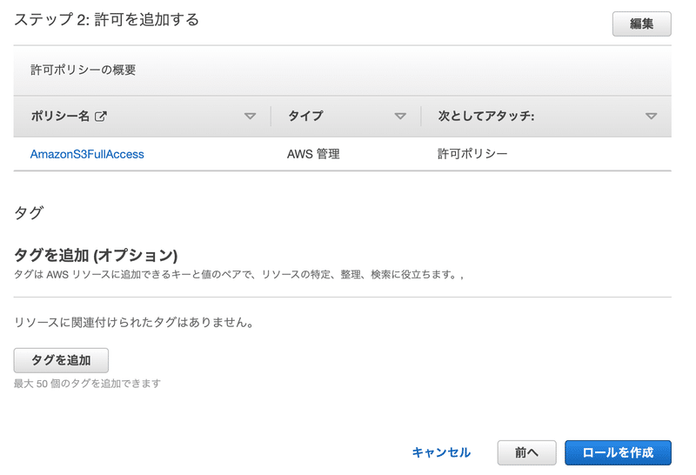Click the no-tags message リソースに関連付けられたタグはありません
This screenshot has height=475, width=696.
pyautogui.click(x=134, y=323)
